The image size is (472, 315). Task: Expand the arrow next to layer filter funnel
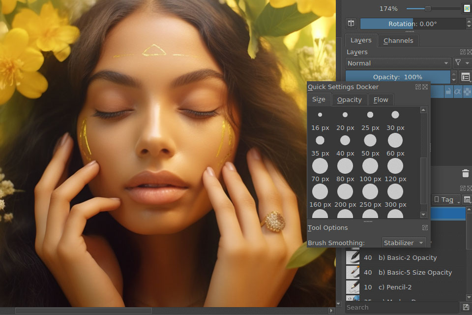467,63
